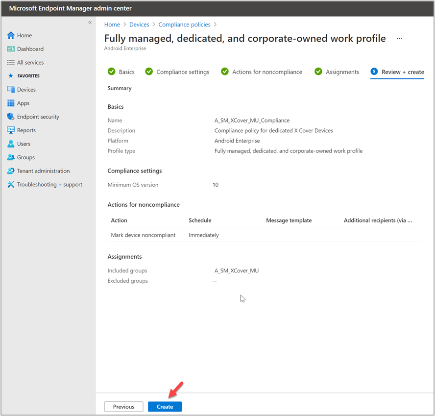Viewport: 435px width, 416px height.
Task: Open Compliance policies breadcrumb link
Action: (x=185, y=24)
